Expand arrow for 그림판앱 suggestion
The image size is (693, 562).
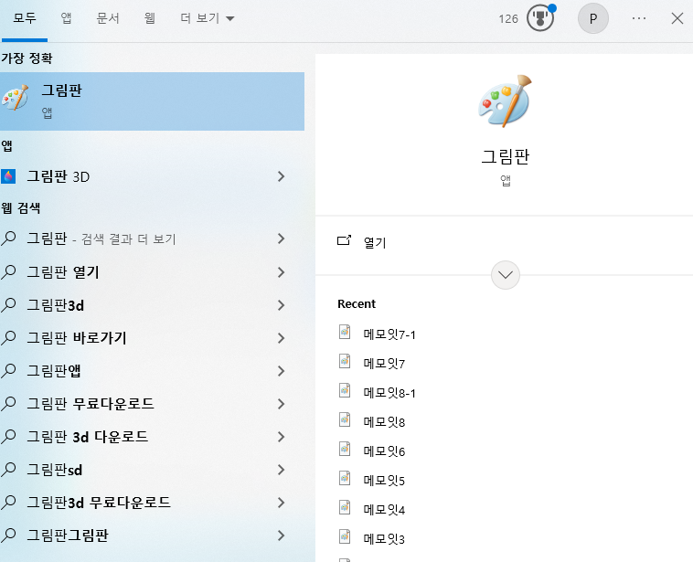(x=281, y=371)
